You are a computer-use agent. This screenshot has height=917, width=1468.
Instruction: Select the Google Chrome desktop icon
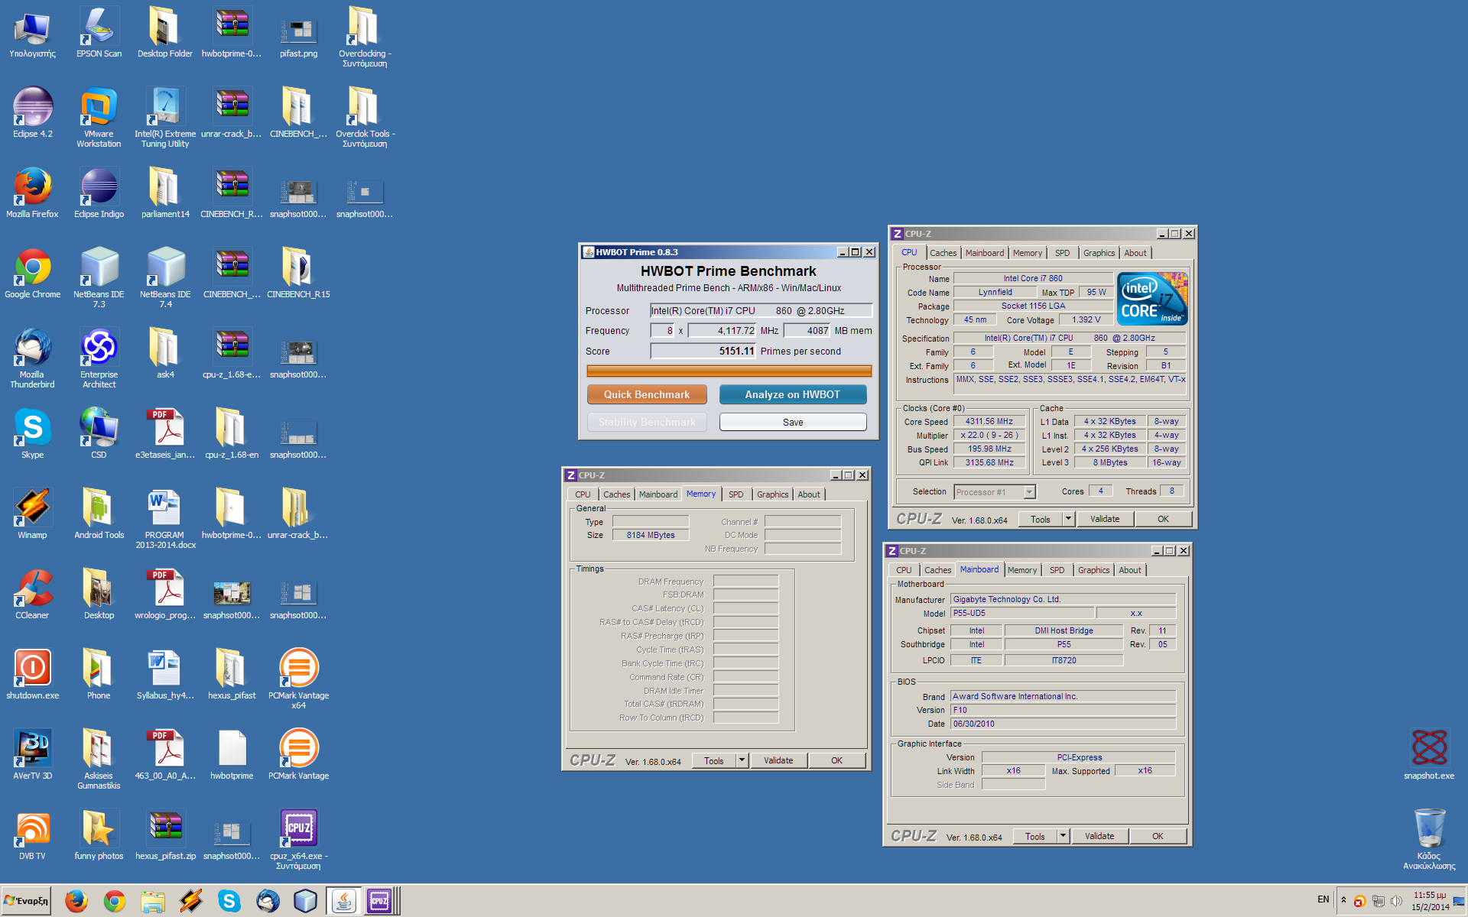pyautogui.click(x=33, y=274)
